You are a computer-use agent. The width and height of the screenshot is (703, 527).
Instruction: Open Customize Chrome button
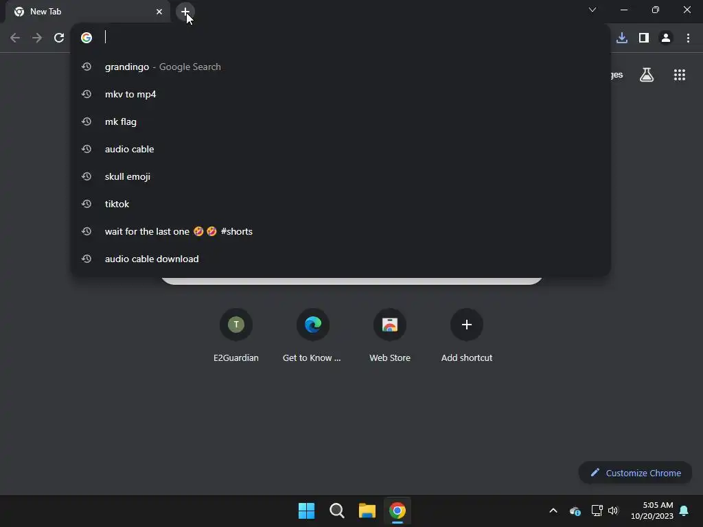(x=635, y=473)
